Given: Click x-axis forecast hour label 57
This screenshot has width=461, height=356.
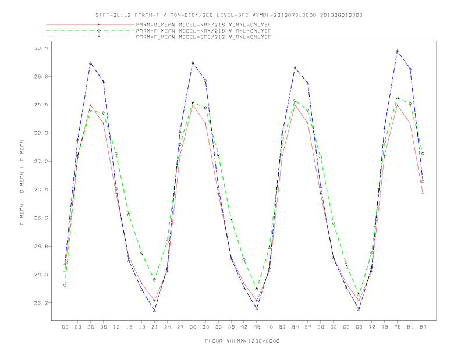Looking at the screenshot, I should [308, 327].
